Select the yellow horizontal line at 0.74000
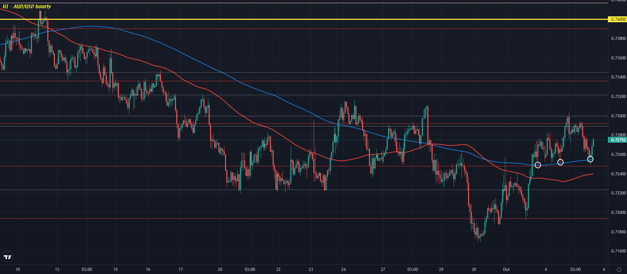This screenshot has width=627, height=274. [304, 19]
